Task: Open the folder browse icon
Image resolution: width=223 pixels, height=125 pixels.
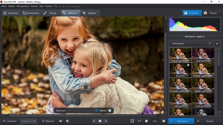Action: tap(100, 121)
